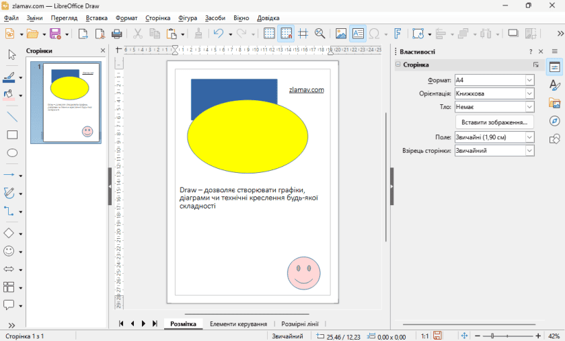The width and height of the screenshot is (565, 341).
Task: Select the Ellipse tool
Action: (x=12, y=153)
